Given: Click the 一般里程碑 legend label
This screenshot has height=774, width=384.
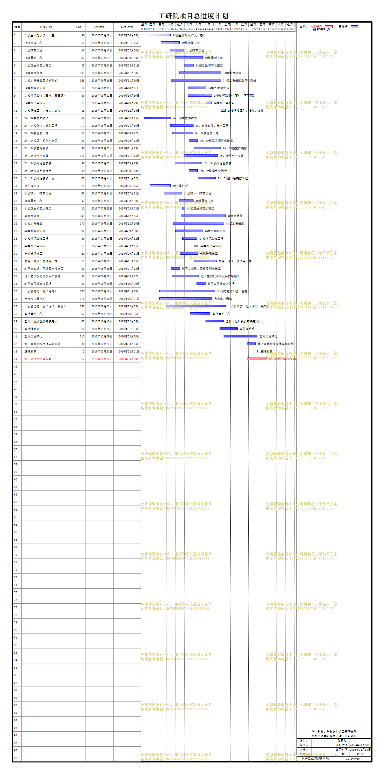Looking at the screenshot, I should (x=317, y=29).
